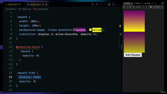Click the 'opacity: 0;' line inside @starting-style

(31, 56)
